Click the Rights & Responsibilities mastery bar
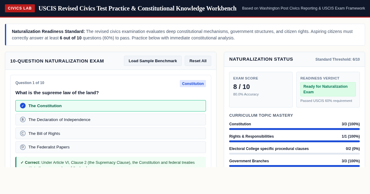The image size is (370, 194). tap(294, 141)
